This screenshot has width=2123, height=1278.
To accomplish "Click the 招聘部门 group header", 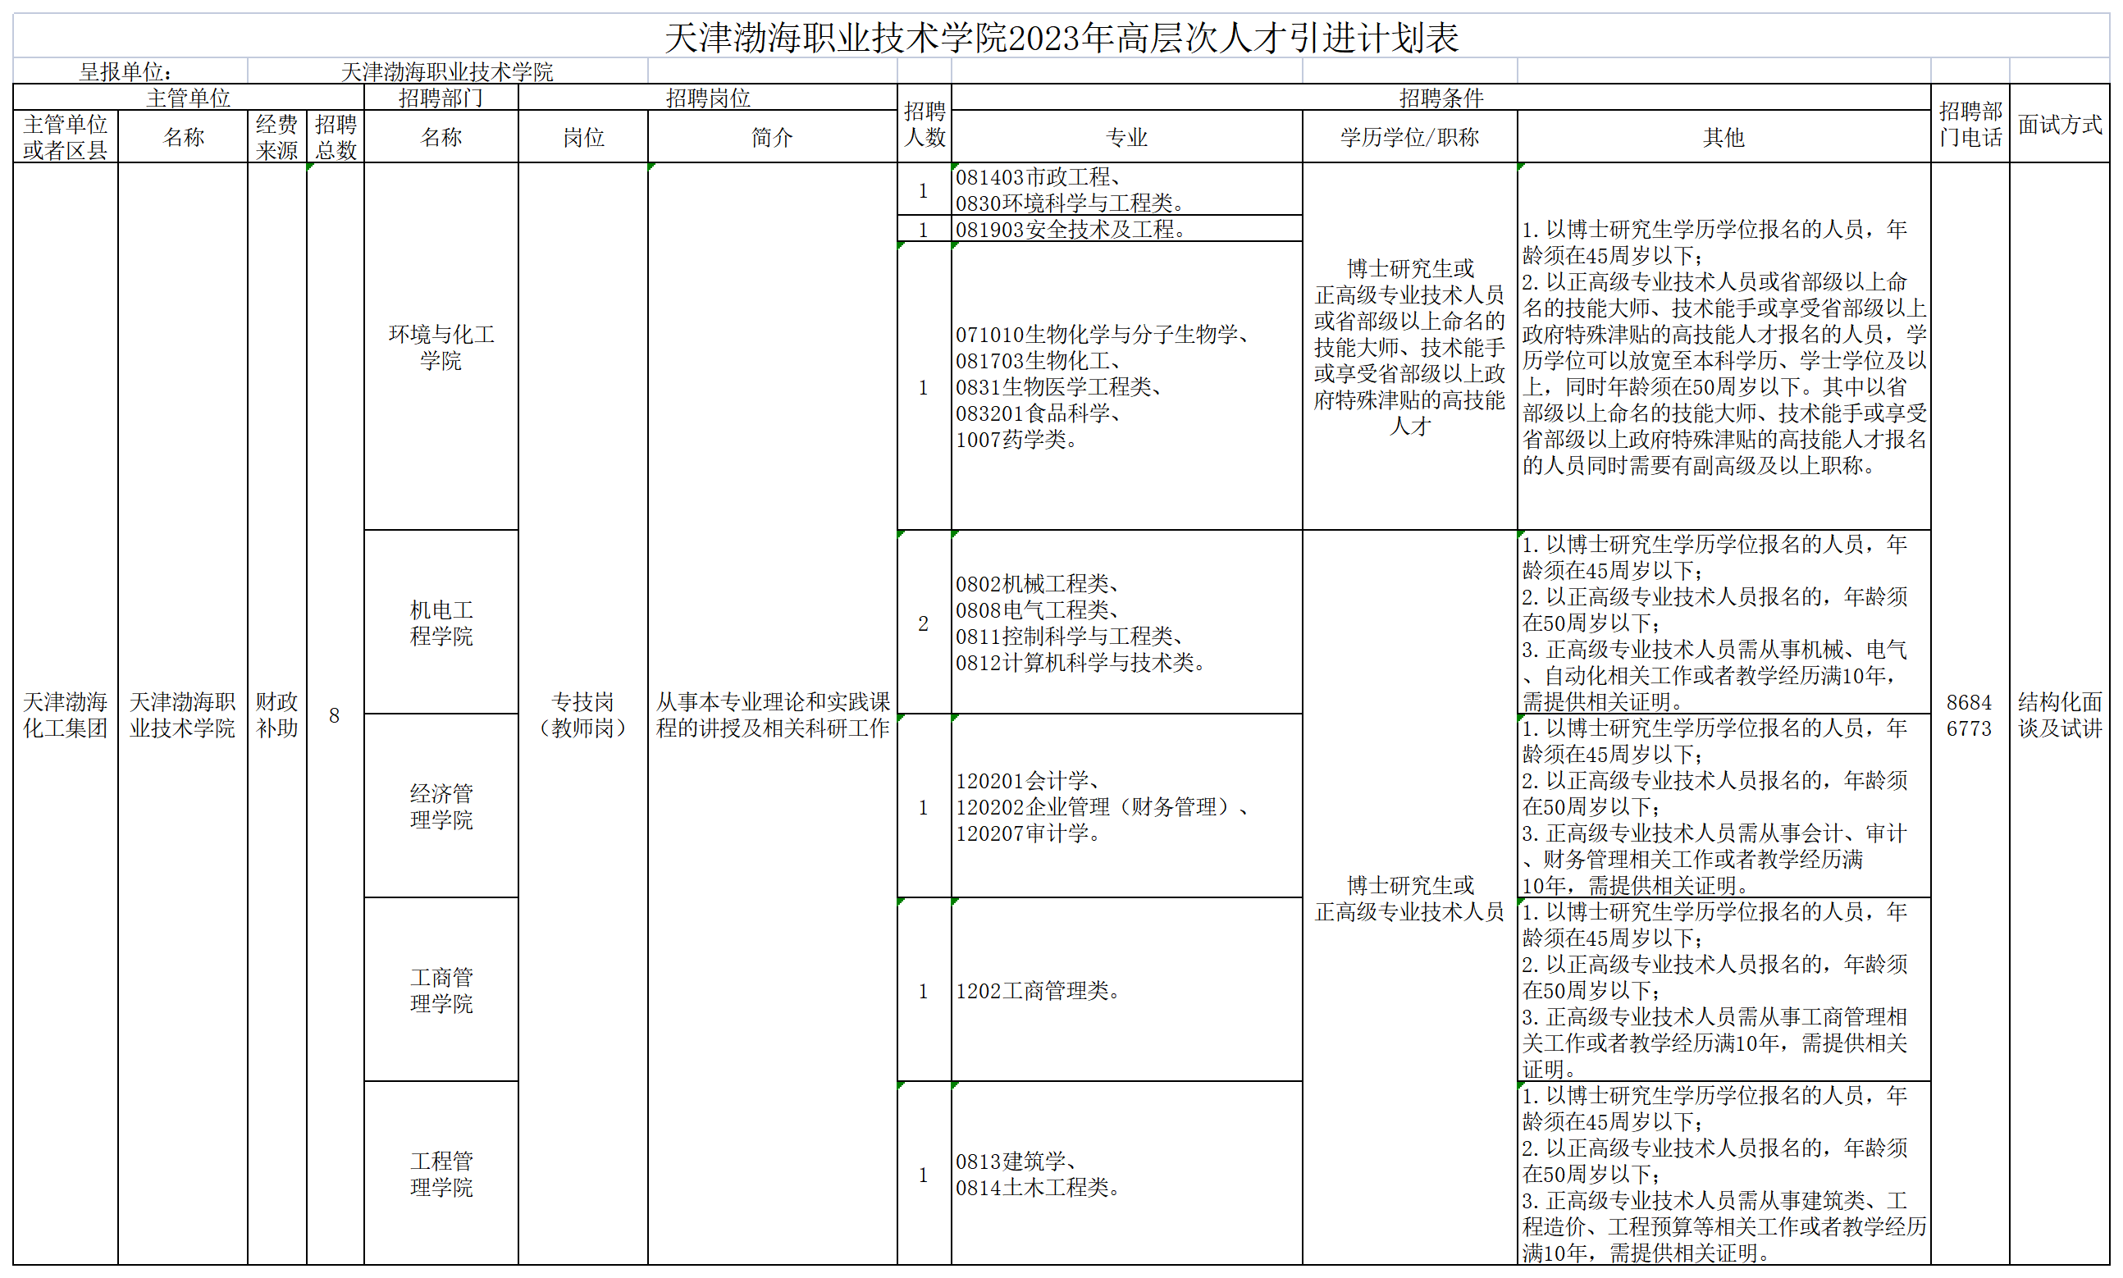I will pyautogui.click(x=441, y=98).
